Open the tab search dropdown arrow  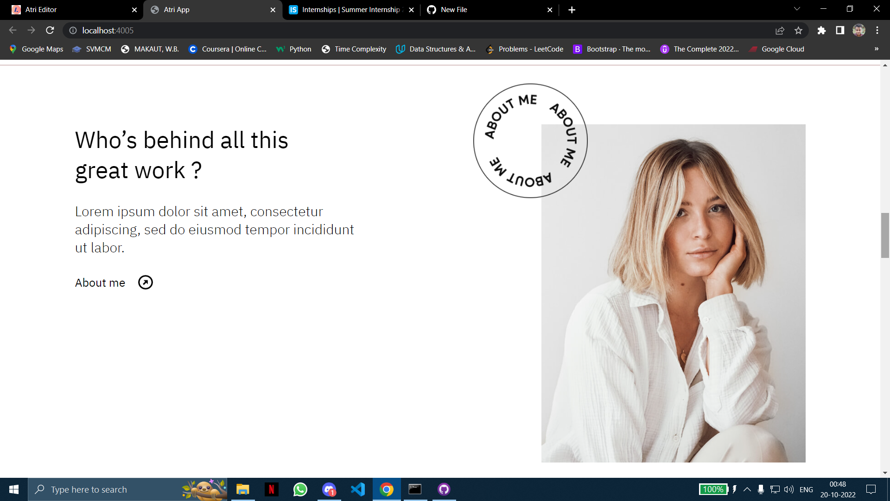[797, 9]
